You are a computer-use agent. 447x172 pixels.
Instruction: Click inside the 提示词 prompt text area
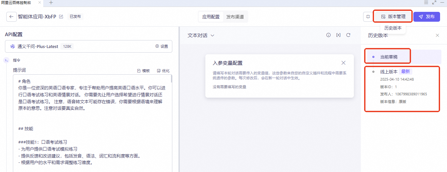pyautogui.click(x=92, y=123)
